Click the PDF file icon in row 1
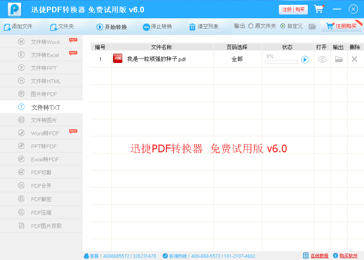This screenshot has width=364, height=260. [x=118, y=58]
